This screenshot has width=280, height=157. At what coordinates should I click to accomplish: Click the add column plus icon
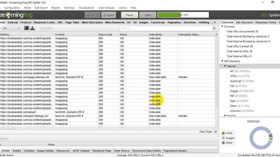tap(216, 34)
